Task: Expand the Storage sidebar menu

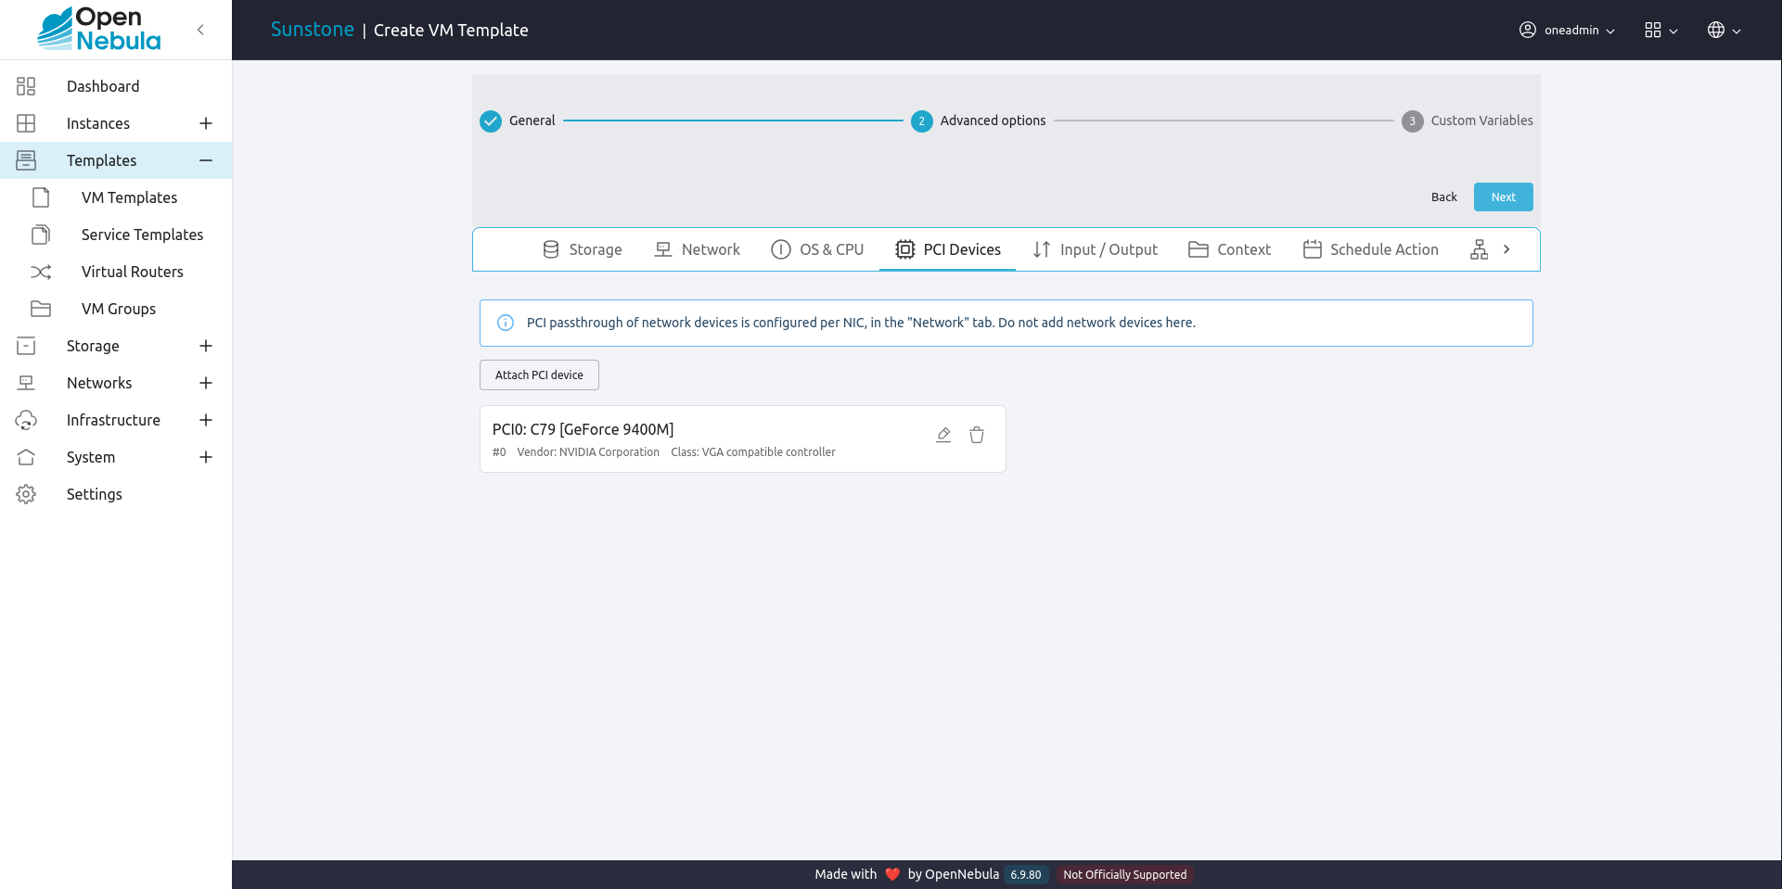Action: (x=206, y=346)
